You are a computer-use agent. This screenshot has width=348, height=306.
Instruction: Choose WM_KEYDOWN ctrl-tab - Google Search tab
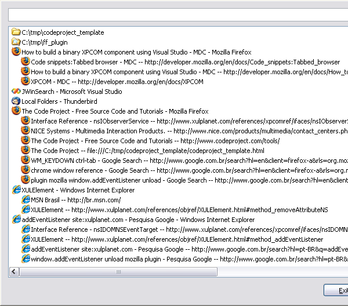tap(189, 161)
